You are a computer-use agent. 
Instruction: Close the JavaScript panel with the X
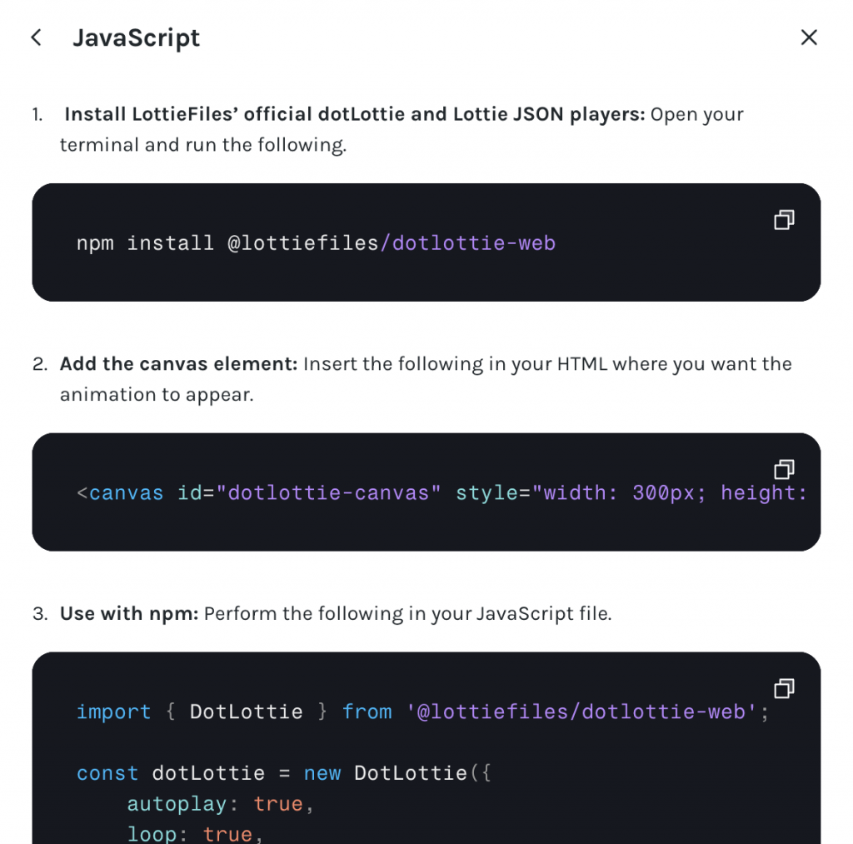coord(809,37)
